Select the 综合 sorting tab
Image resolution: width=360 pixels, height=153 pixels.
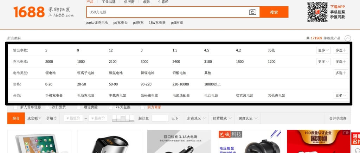click(16, 118)
